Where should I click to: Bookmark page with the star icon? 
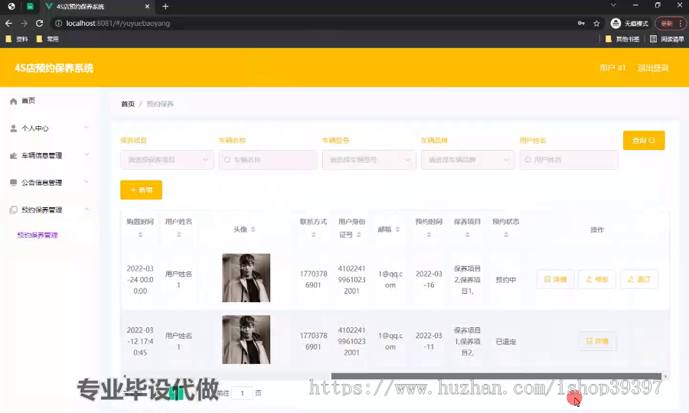[x=596, y=23]
